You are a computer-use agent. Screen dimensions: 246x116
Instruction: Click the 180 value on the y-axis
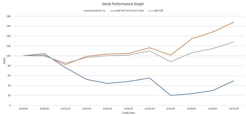[8, 16]
